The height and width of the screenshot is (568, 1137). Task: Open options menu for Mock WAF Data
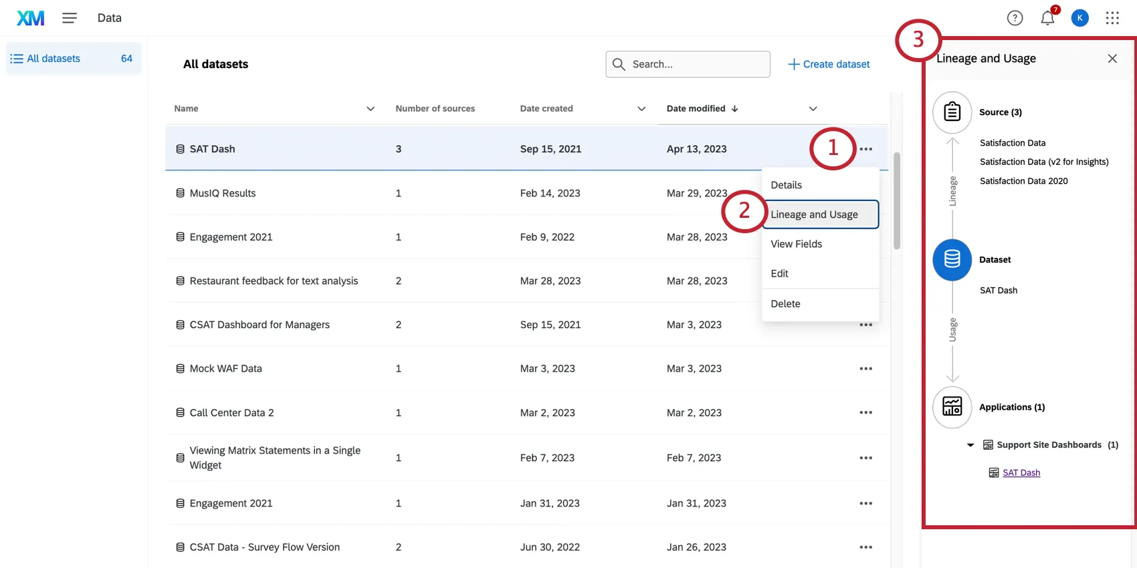pos(865,369)
